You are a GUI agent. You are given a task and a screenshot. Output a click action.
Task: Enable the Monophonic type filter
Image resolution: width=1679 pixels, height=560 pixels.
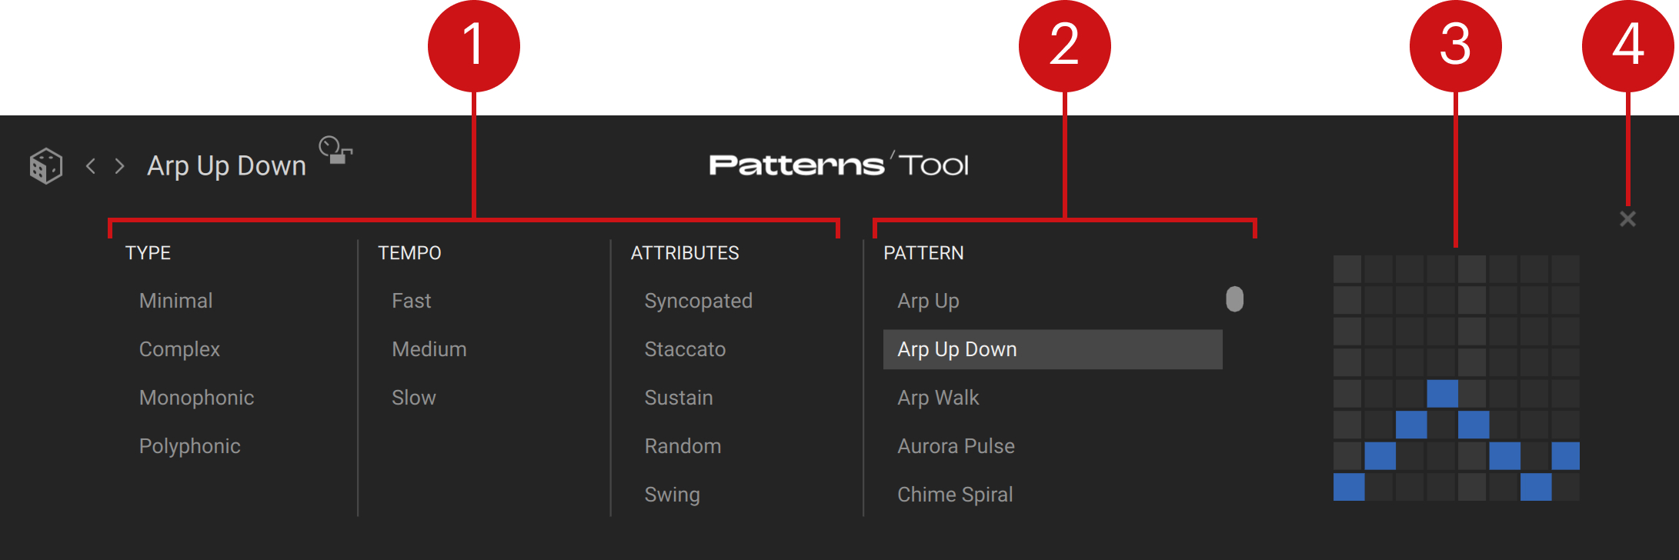pos(196,398)
